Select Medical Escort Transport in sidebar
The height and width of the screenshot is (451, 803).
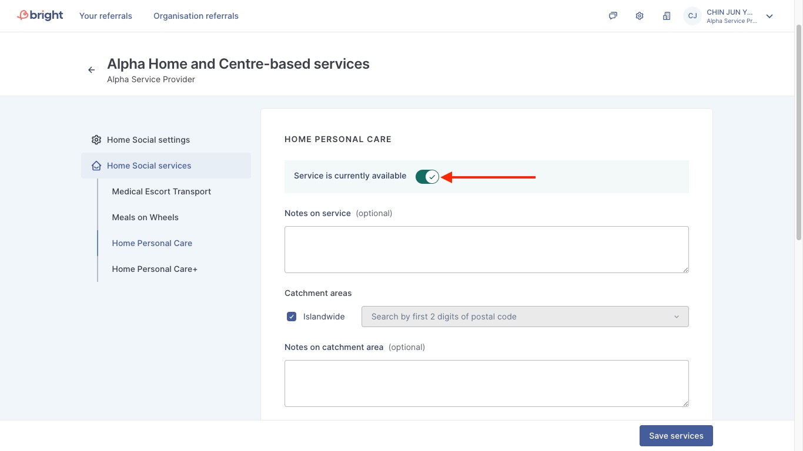(x=161, y=191)
